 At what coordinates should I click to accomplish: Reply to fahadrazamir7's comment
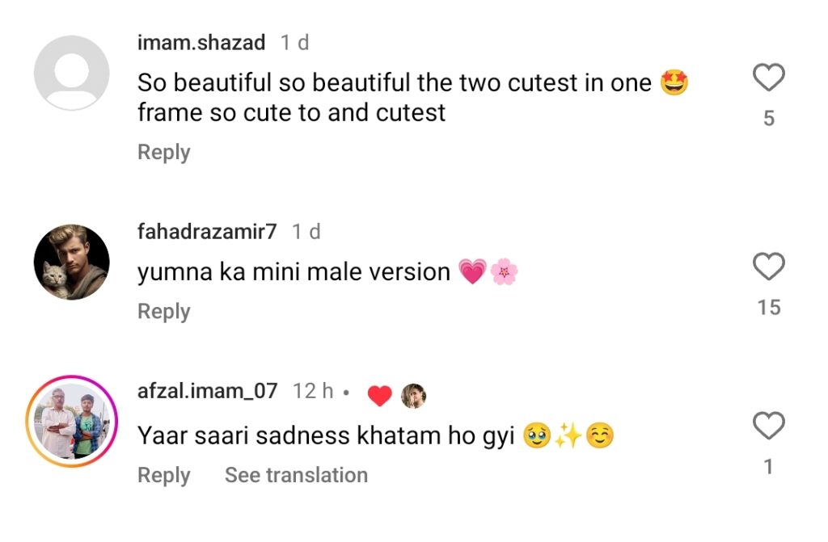(163, 312)
